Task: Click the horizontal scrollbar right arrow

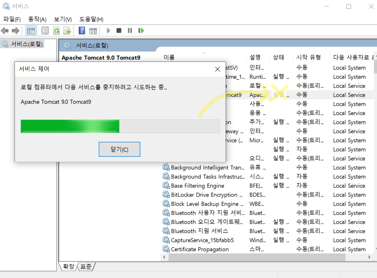Action: point(369,257)
